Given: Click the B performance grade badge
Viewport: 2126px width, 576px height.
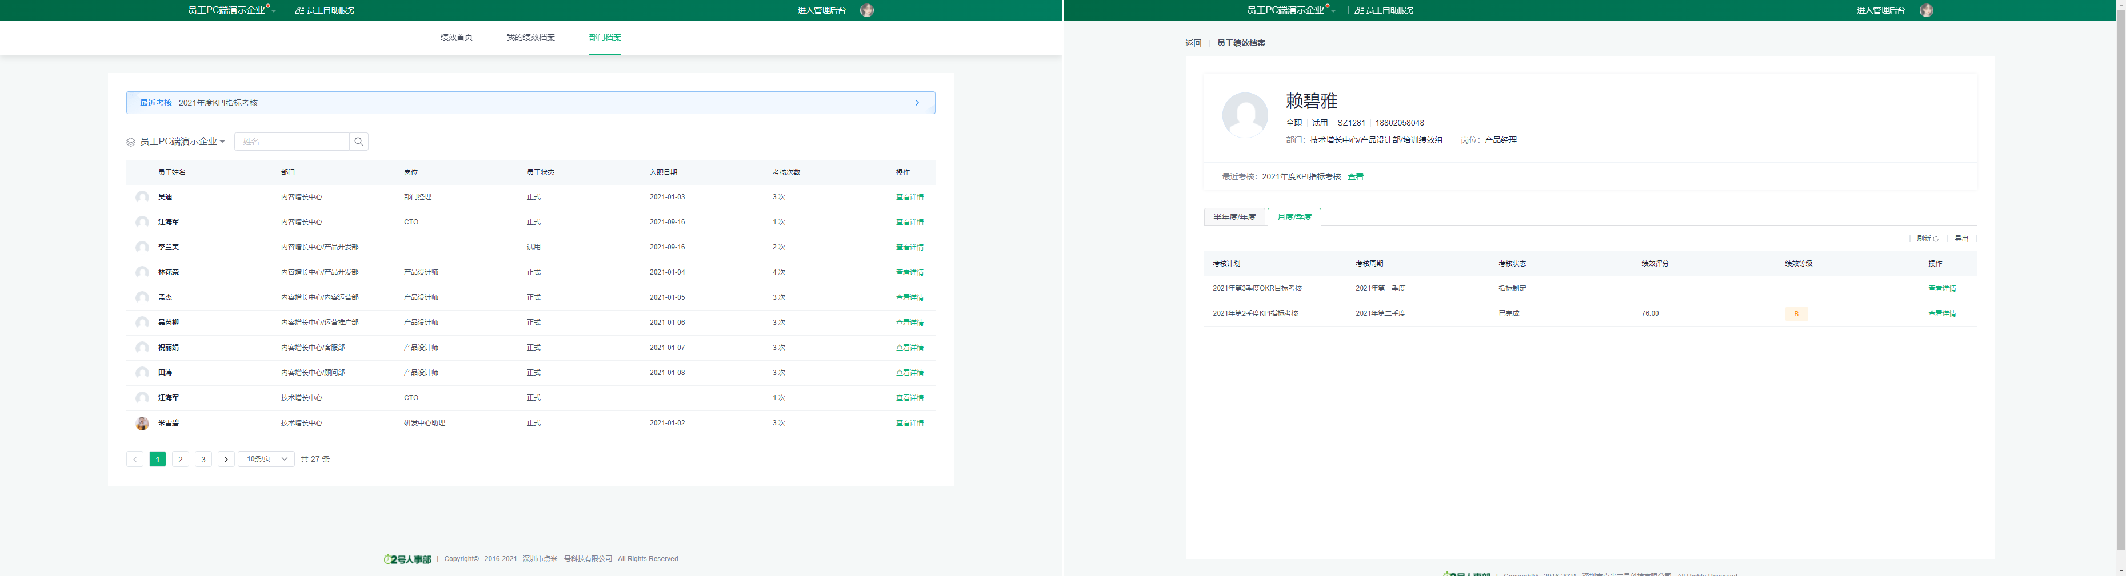Looking at the screenshot, I should [x=1796, y=314].
